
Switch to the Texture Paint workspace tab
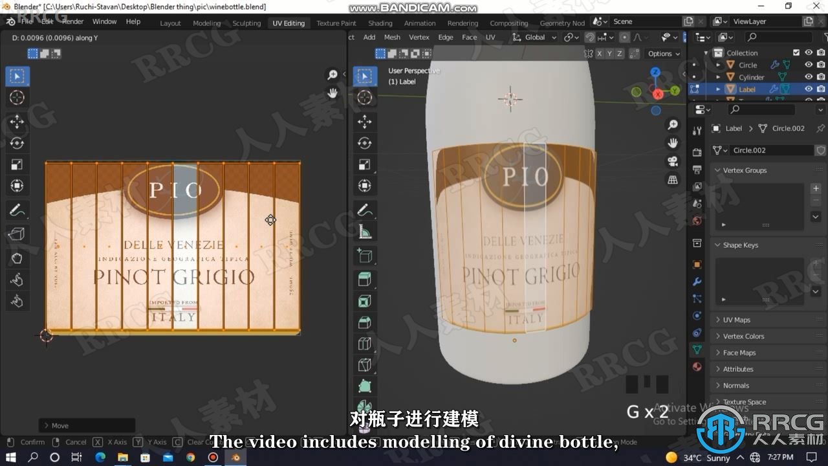(x=336, y=23)
